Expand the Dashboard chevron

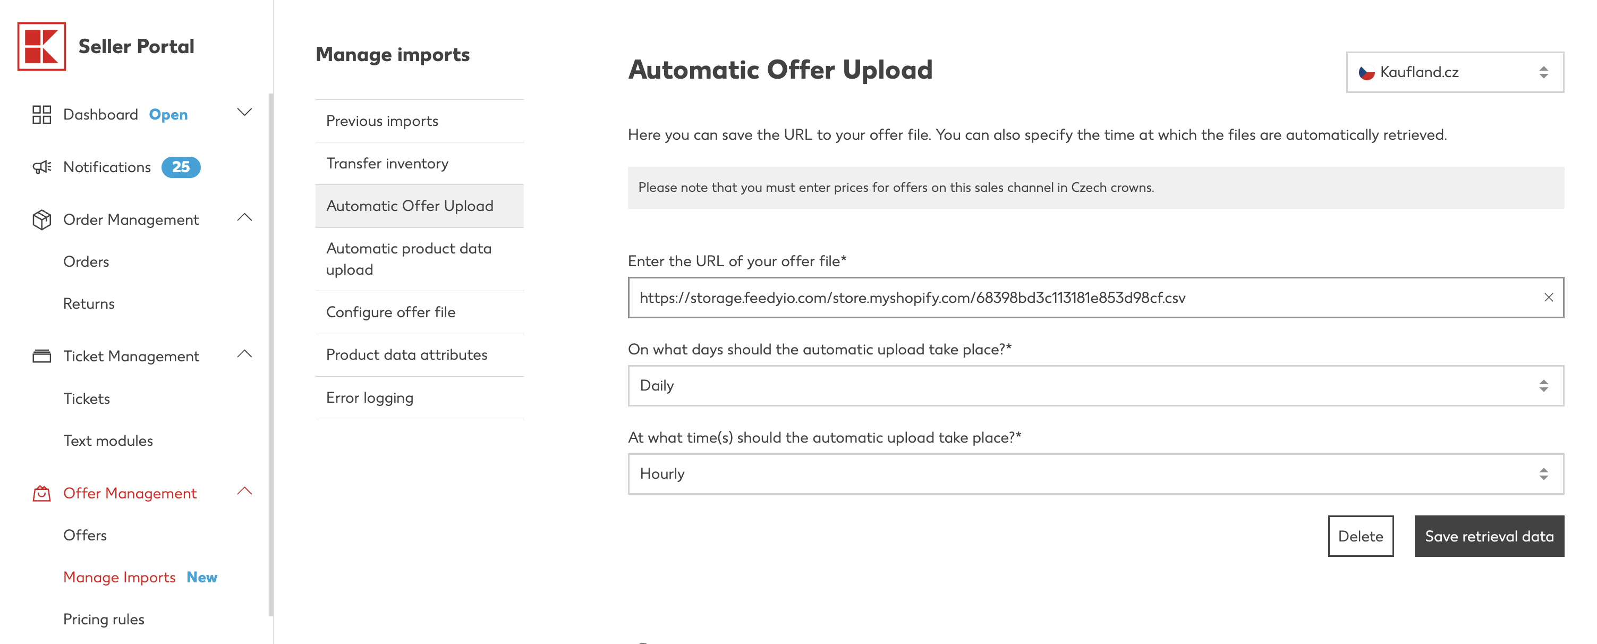245,112
